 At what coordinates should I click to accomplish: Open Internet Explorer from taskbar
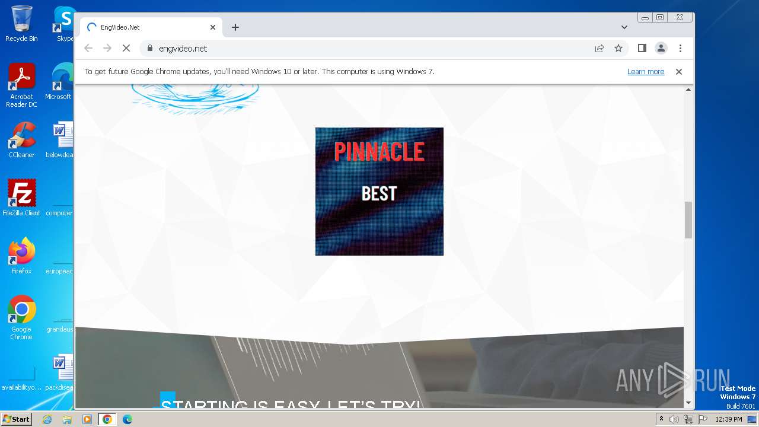(47, 419)
